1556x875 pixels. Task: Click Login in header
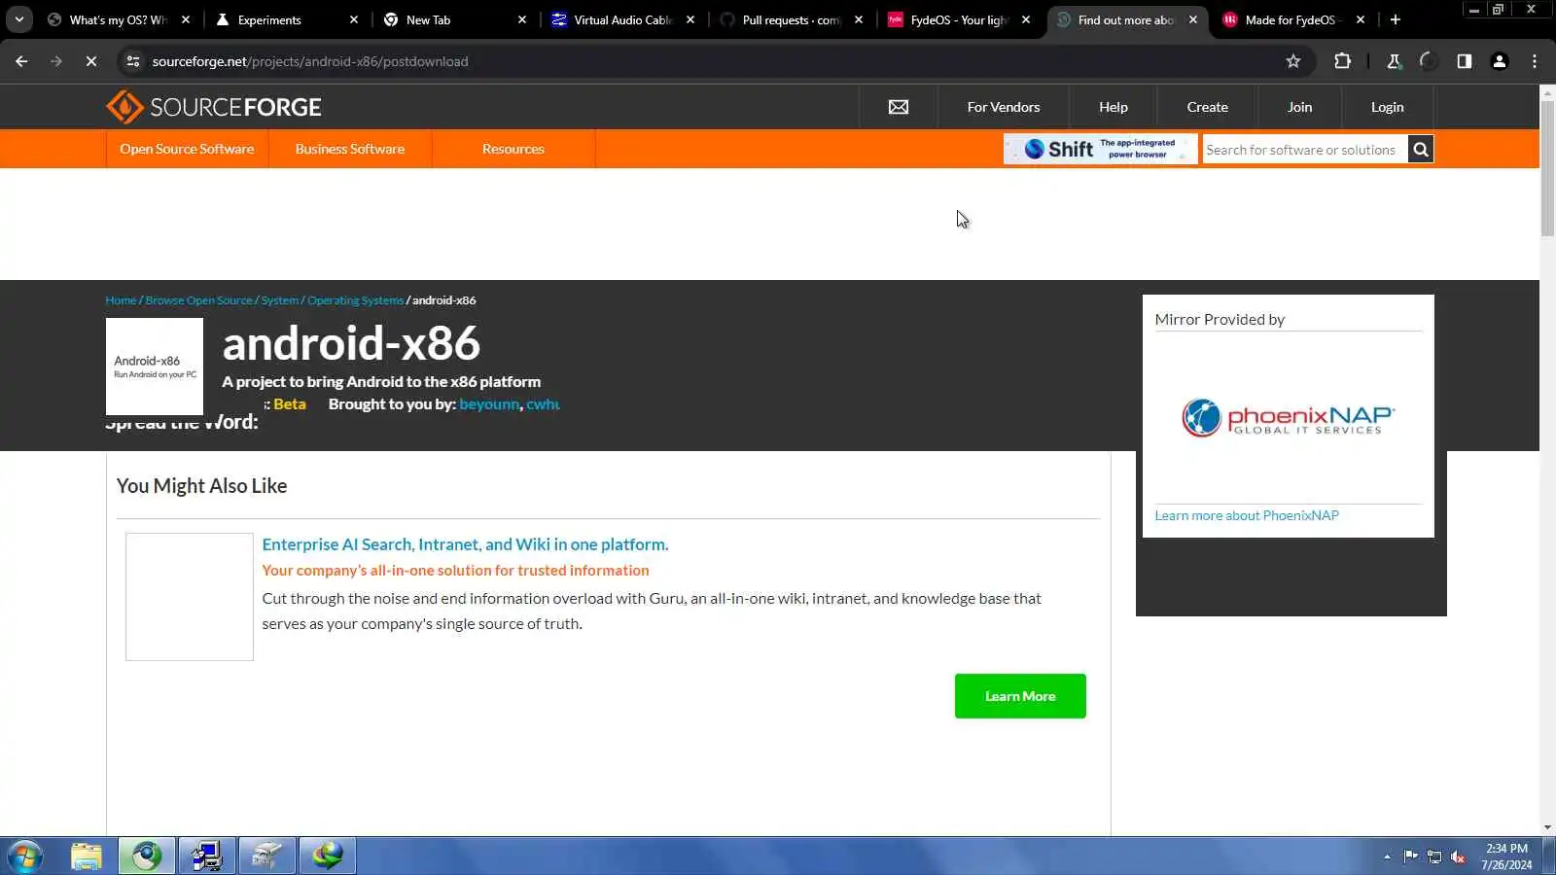tap(1387, 107)
